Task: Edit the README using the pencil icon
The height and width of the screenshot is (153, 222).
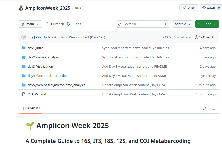Action: pos(205,108)
